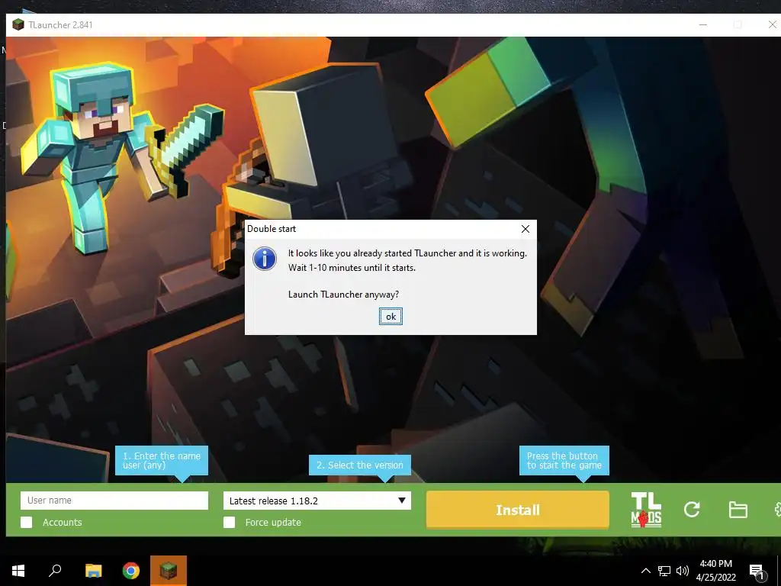Open File Explorer from taskbar
The width and height of the screenshot is (781, 586).
pos(93,571)
